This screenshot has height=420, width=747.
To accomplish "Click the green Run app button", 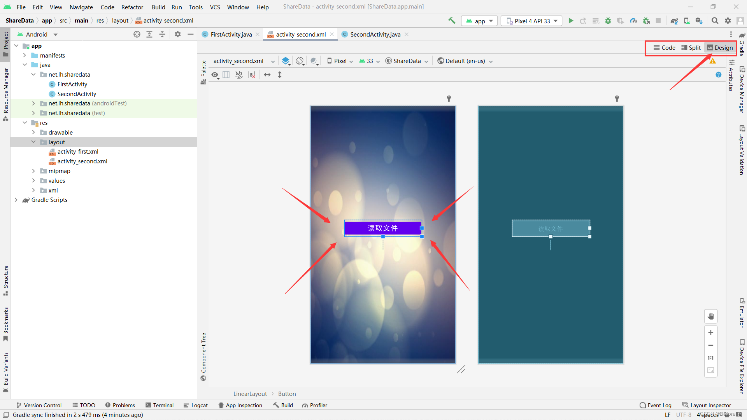I will (571, 21).
